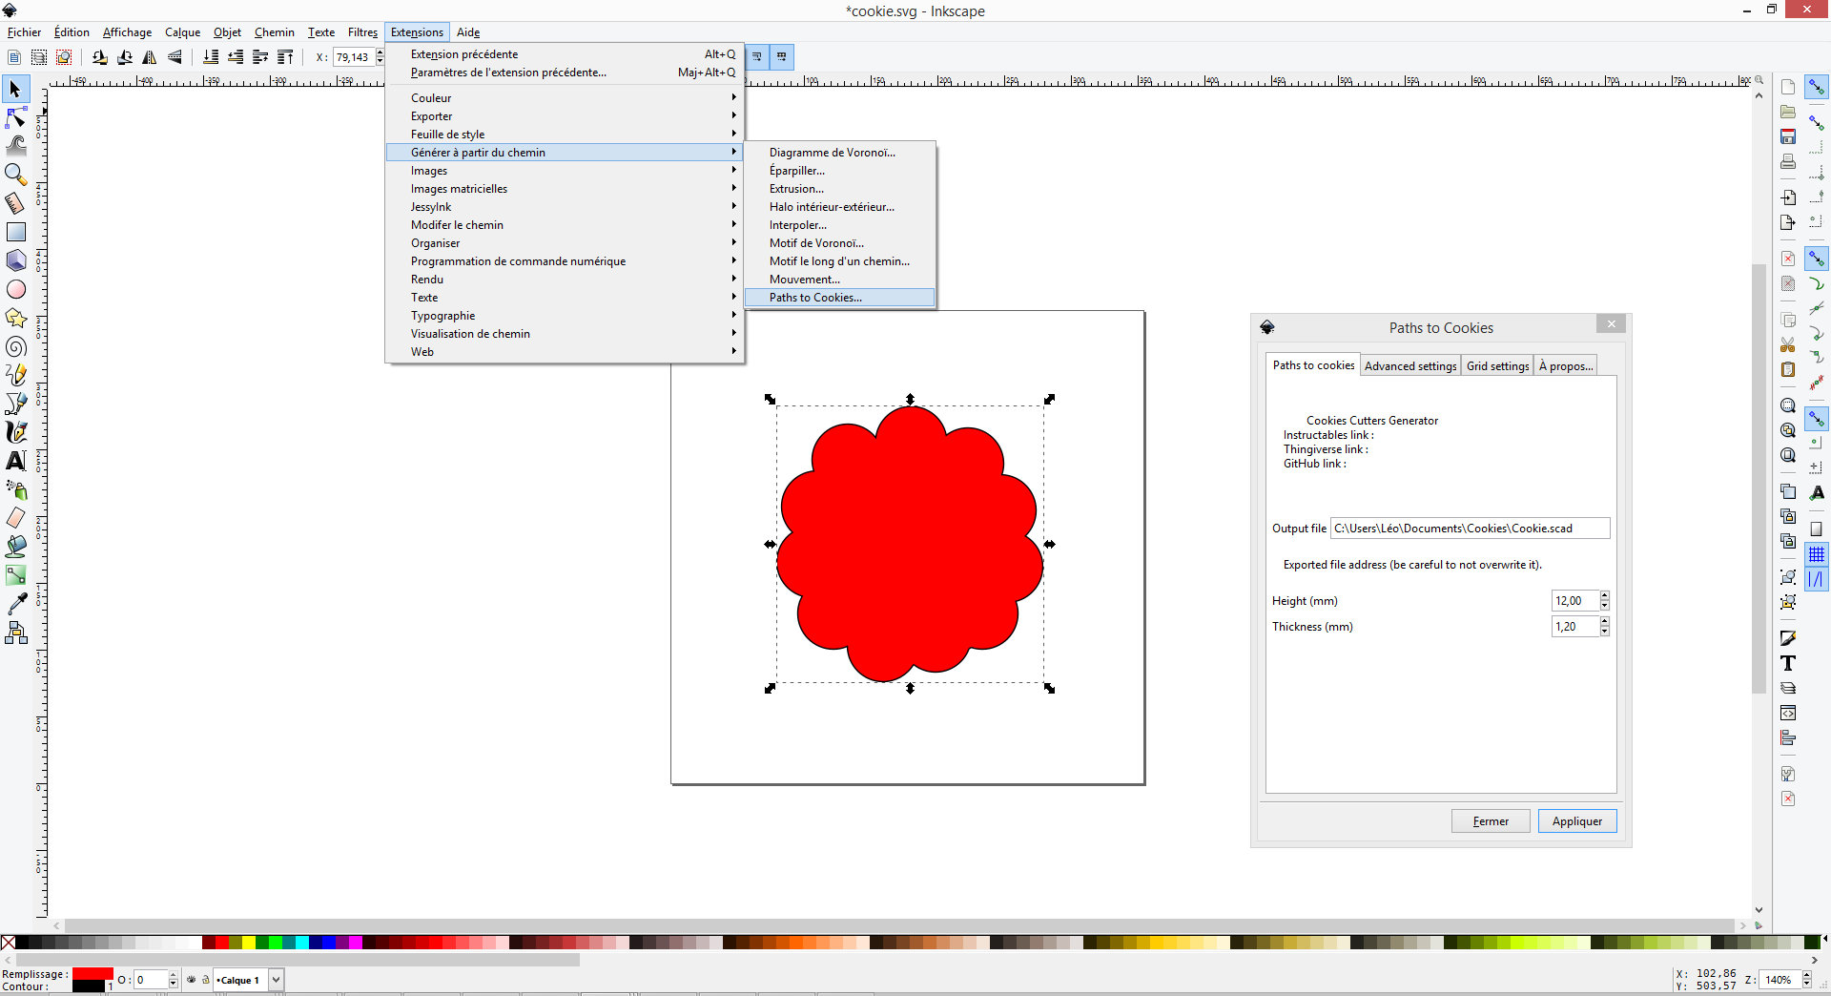Click the Output file path field
This screenshot has width=1831, height=996.
tap(1470, 529)
